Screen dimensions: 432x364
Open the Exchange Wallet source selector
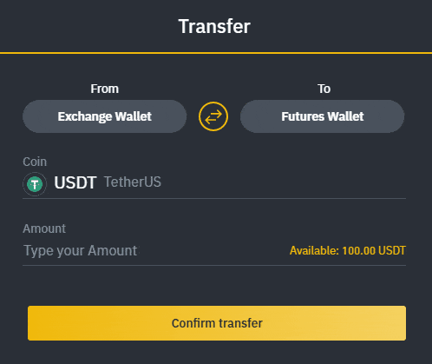(104, 116)
